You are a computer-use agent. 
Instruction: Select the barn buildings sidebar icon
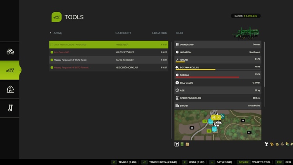tap(10, 89)
